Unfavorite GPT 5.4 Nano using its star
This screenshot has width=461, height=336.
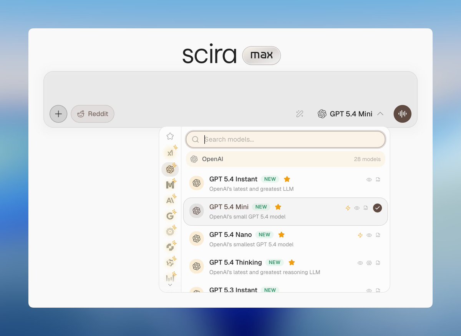point(281,234)
